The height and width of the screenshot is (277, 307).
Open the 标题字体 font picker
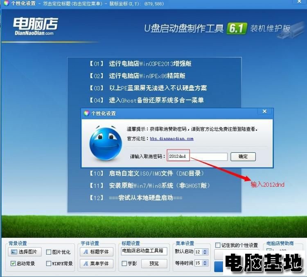tap(97, 252)
